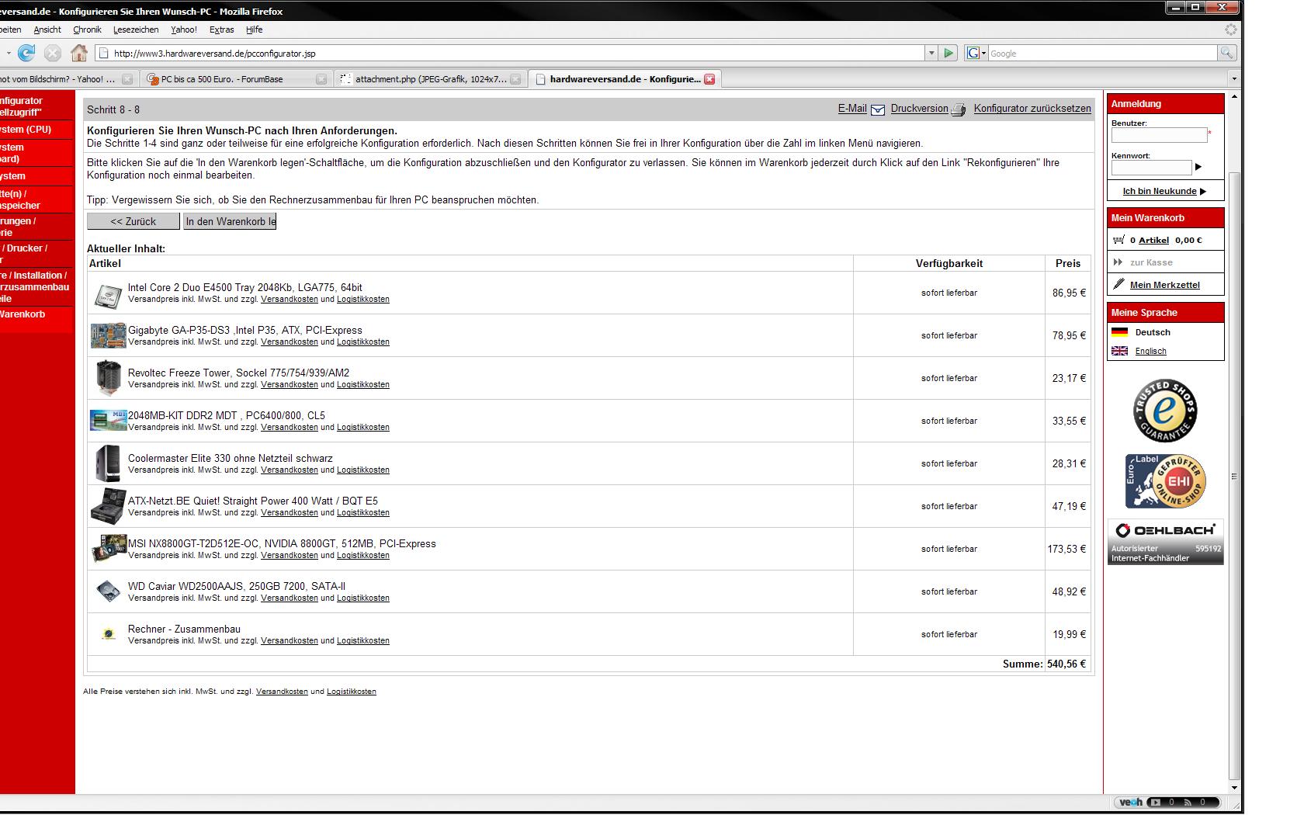Click the BE Quiet power supply thumbnail
The height and width of the screenshot is (815, 1304).
point(108,505)
